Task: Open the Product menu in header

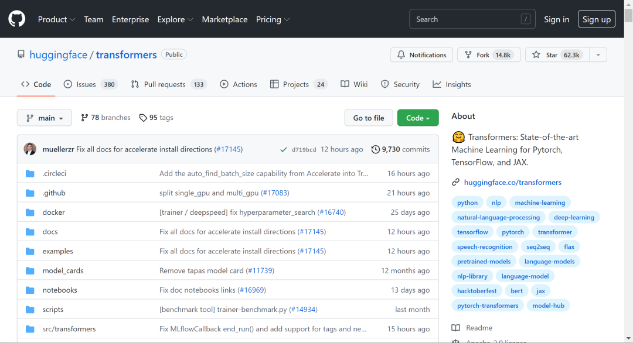Action: [x=56, y=19]
